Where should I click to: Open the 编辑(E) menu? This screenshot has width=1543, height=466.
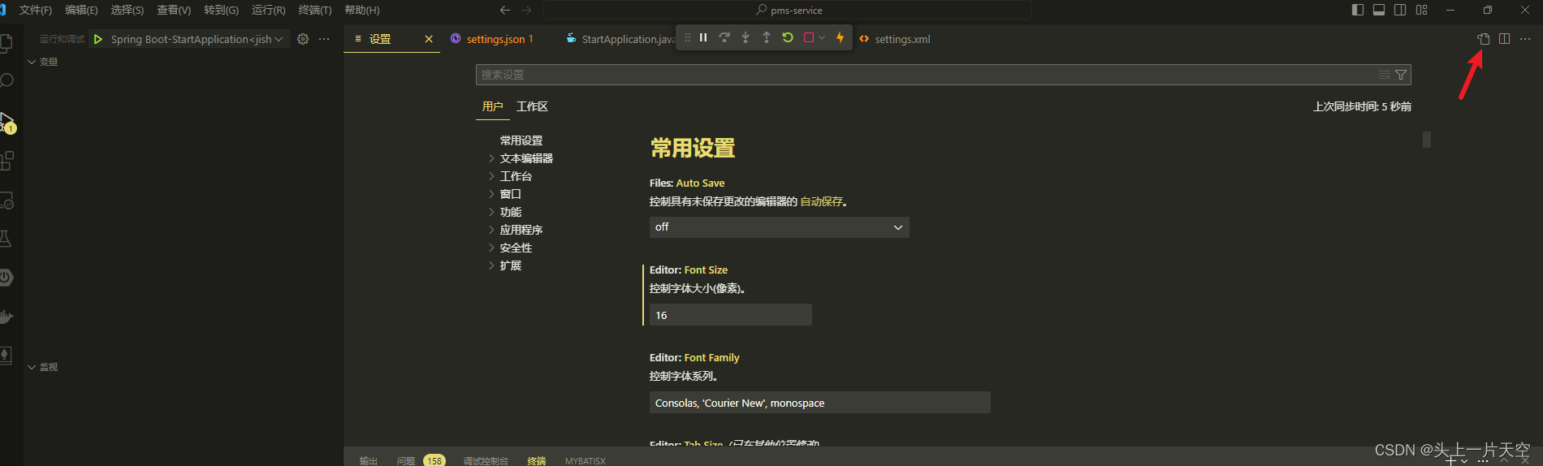point(81,10)
